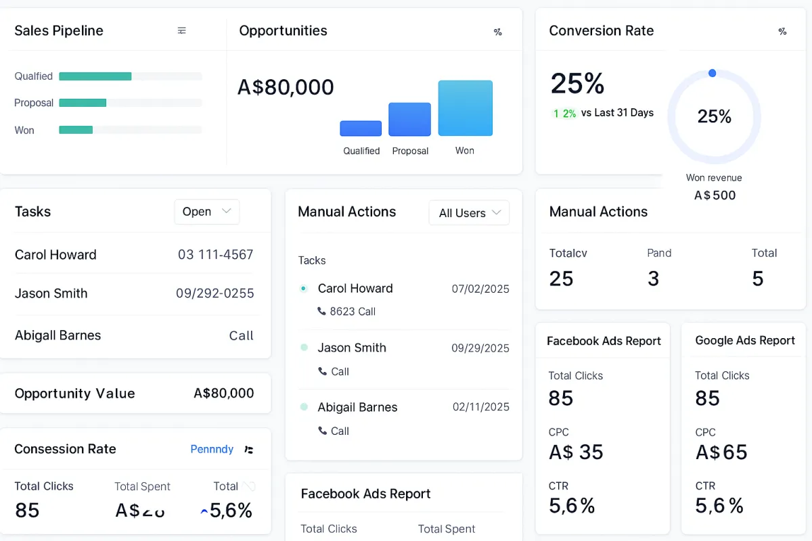
Task: Click the flag icon next to Pennndy
Action: tap(249, 450)
